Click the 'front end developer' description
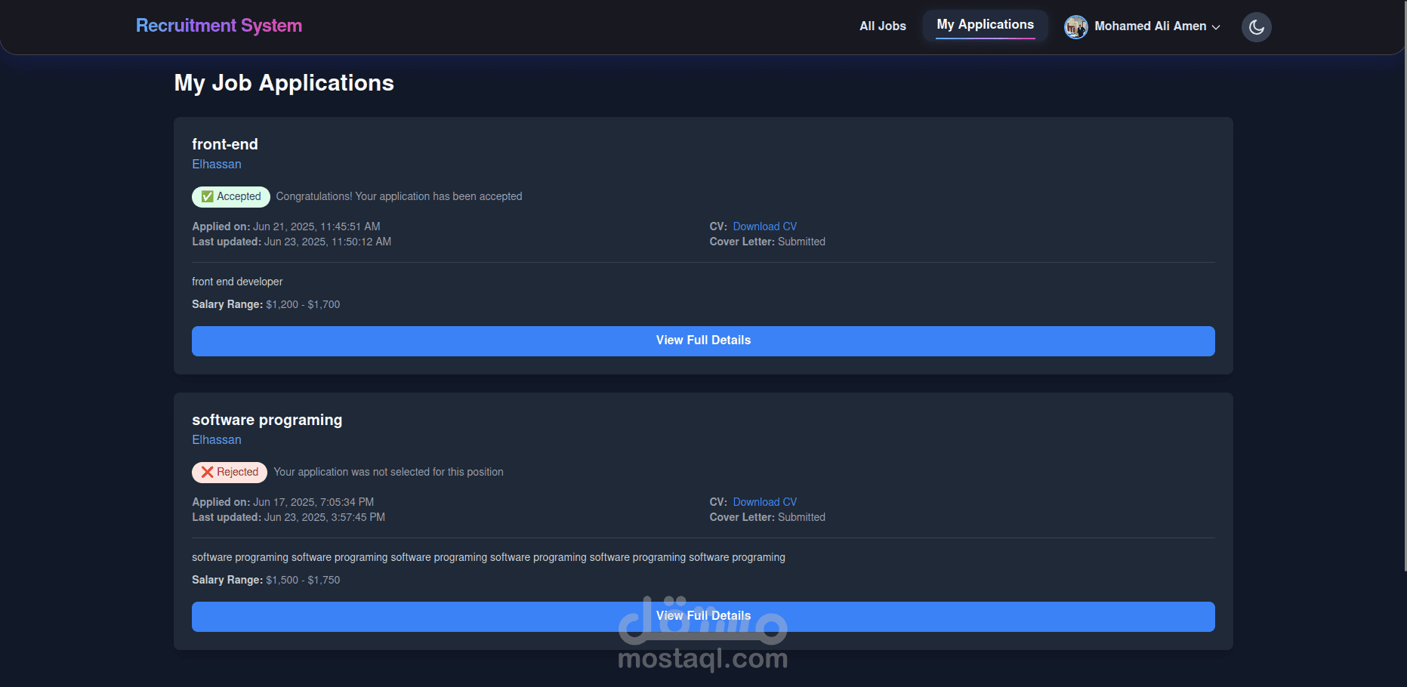This screenshot has height=687, width=1407. [x=237, y=282]
